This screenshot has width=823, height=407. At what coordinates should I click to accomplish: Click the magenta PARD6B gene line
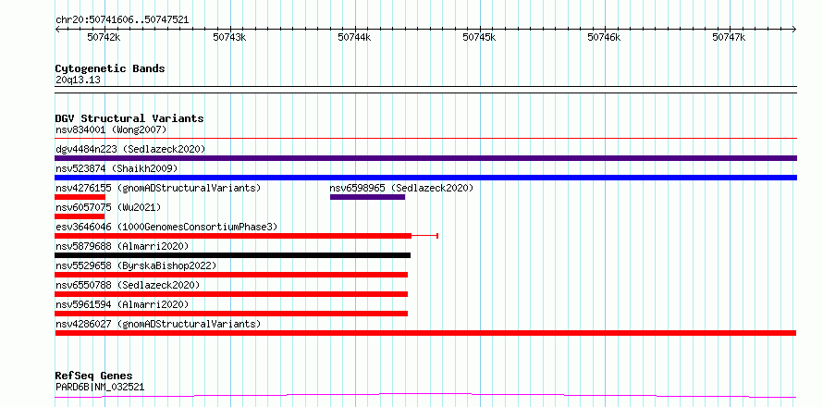(x=425, y=396)
